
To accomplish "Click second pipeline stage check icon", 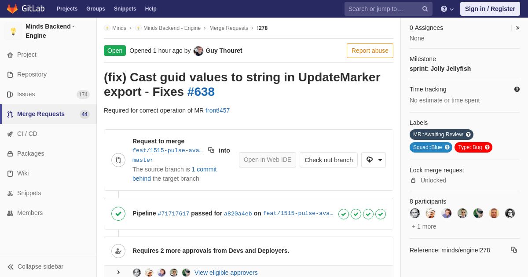I will click(x=356, y=214).
